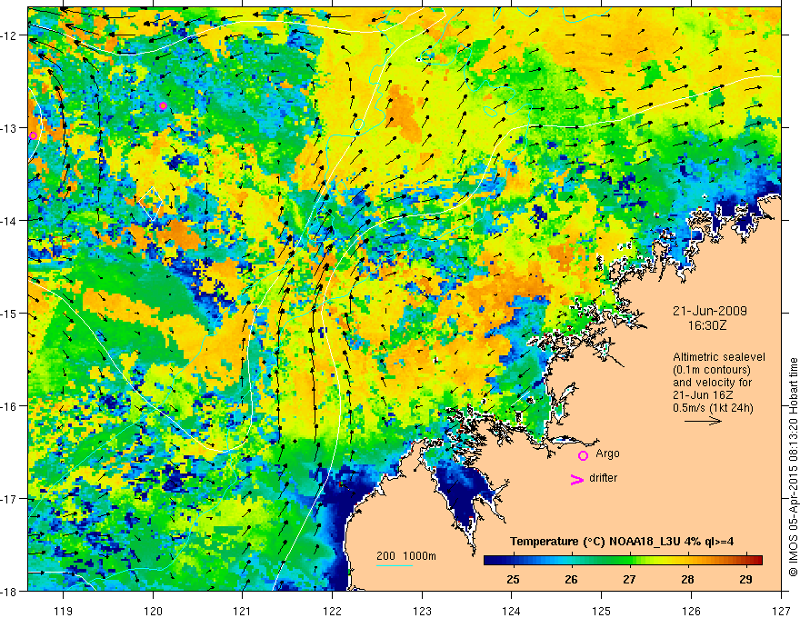Click the Argo float marker near 120E 12.8S

coord(163,105)
